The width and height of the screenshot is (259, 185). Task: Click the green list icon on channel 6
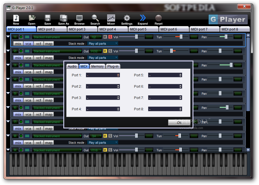pos(27,108)
